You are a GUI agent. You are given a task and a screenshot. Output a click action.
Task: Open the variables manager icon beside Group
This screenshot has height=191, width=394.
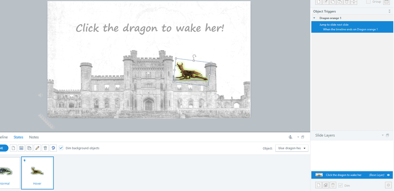[x=386, y=2]
